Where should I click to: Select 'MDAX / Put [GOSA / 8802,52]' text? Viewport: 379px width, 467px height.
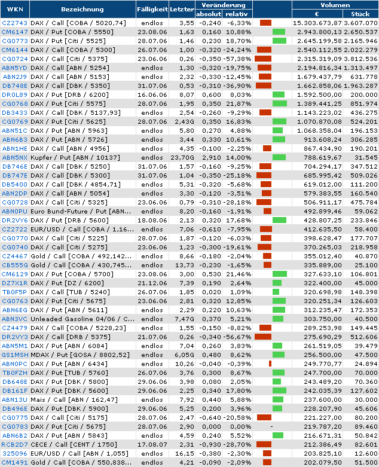click(80, 355)
